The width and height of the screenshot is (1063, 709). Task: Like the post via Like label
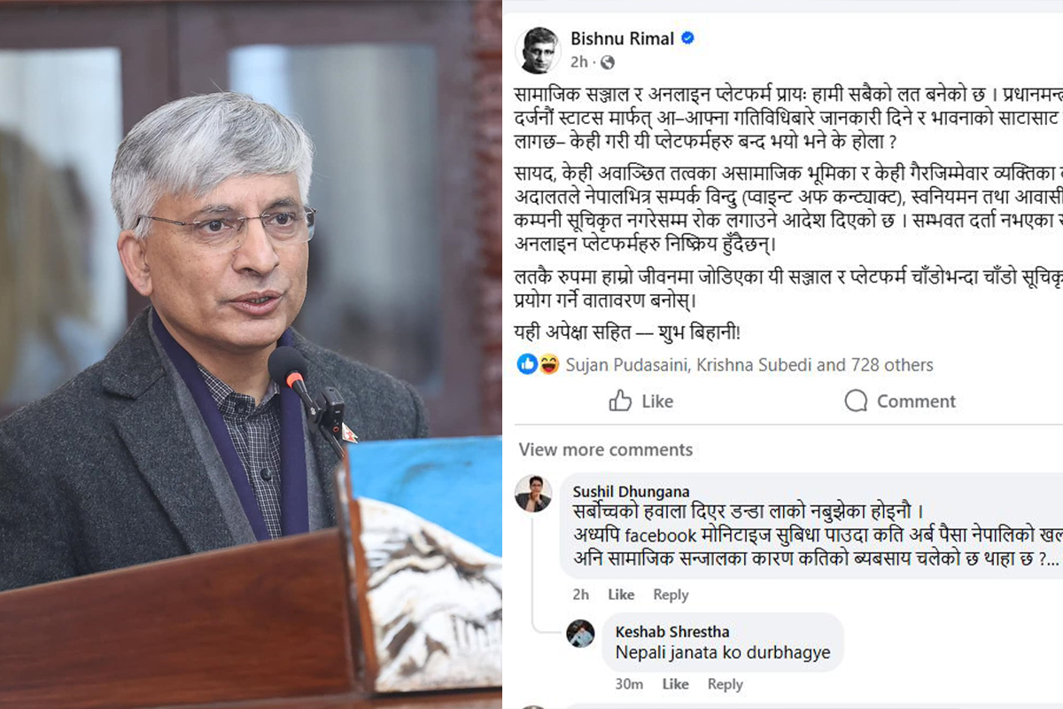pyautogui.click(x=657, y=401)
